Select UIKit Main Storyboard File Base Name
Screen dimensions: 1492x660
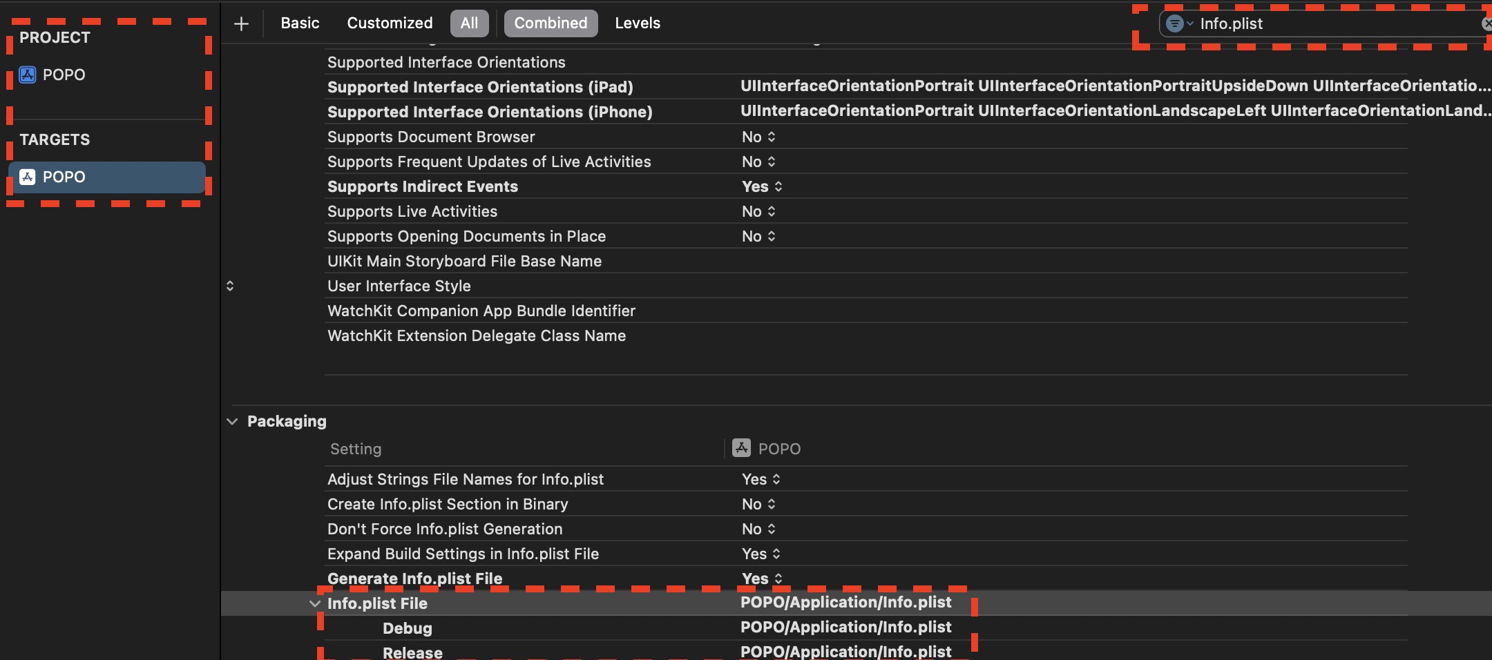[x=464, y=261]
